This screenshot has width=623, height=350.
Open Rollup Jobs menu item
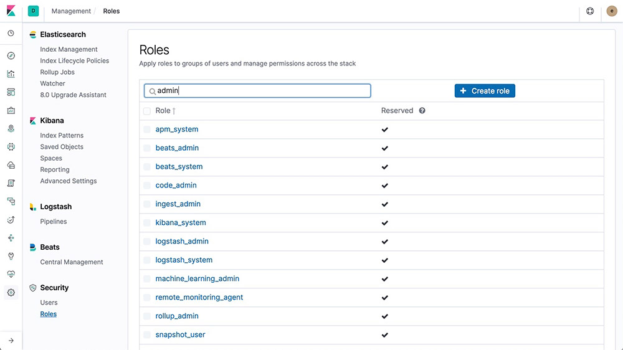pos(57,72)
